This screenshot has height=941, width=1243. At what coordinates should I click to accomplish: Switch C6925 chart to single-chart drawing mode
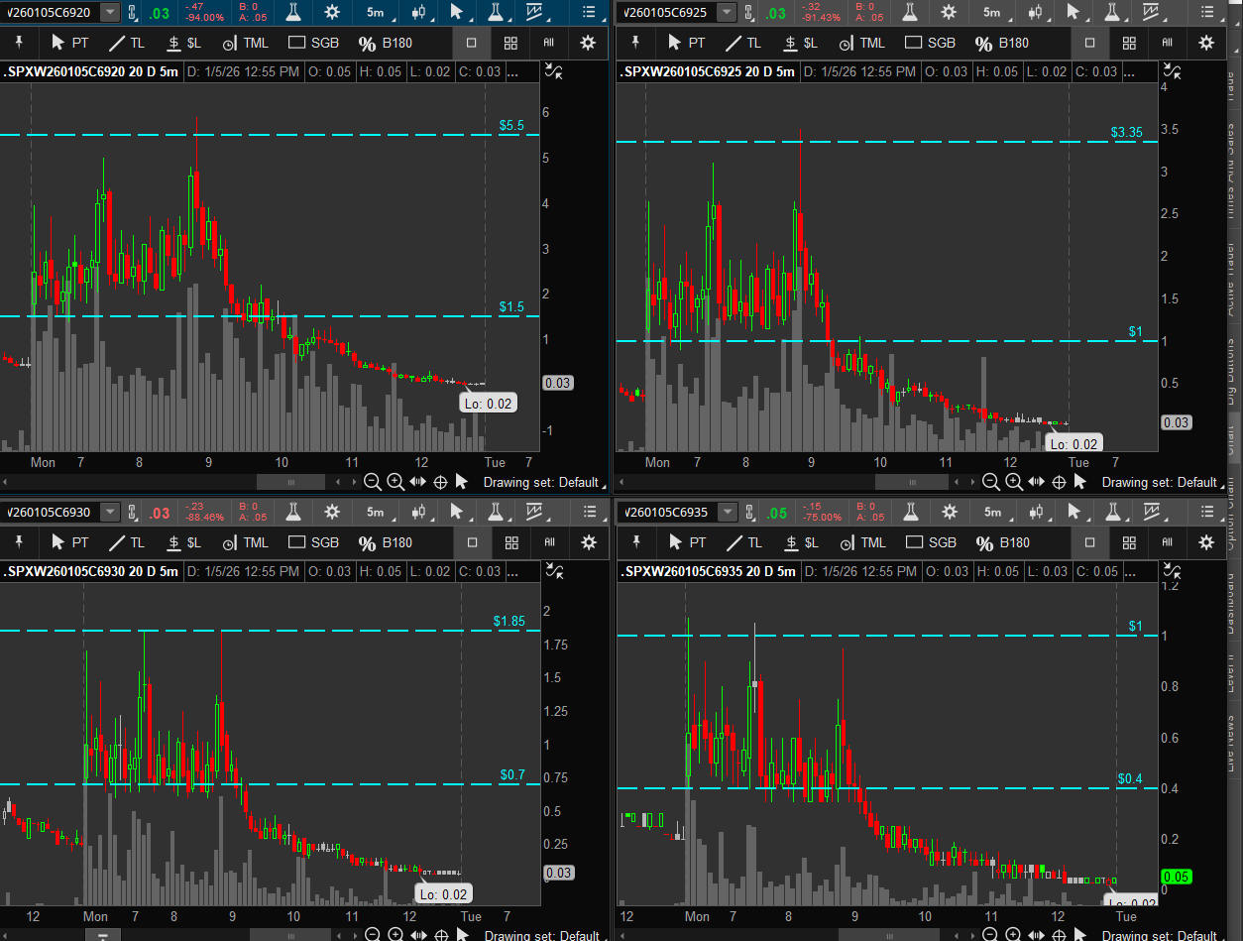[x=1090, y=43]
